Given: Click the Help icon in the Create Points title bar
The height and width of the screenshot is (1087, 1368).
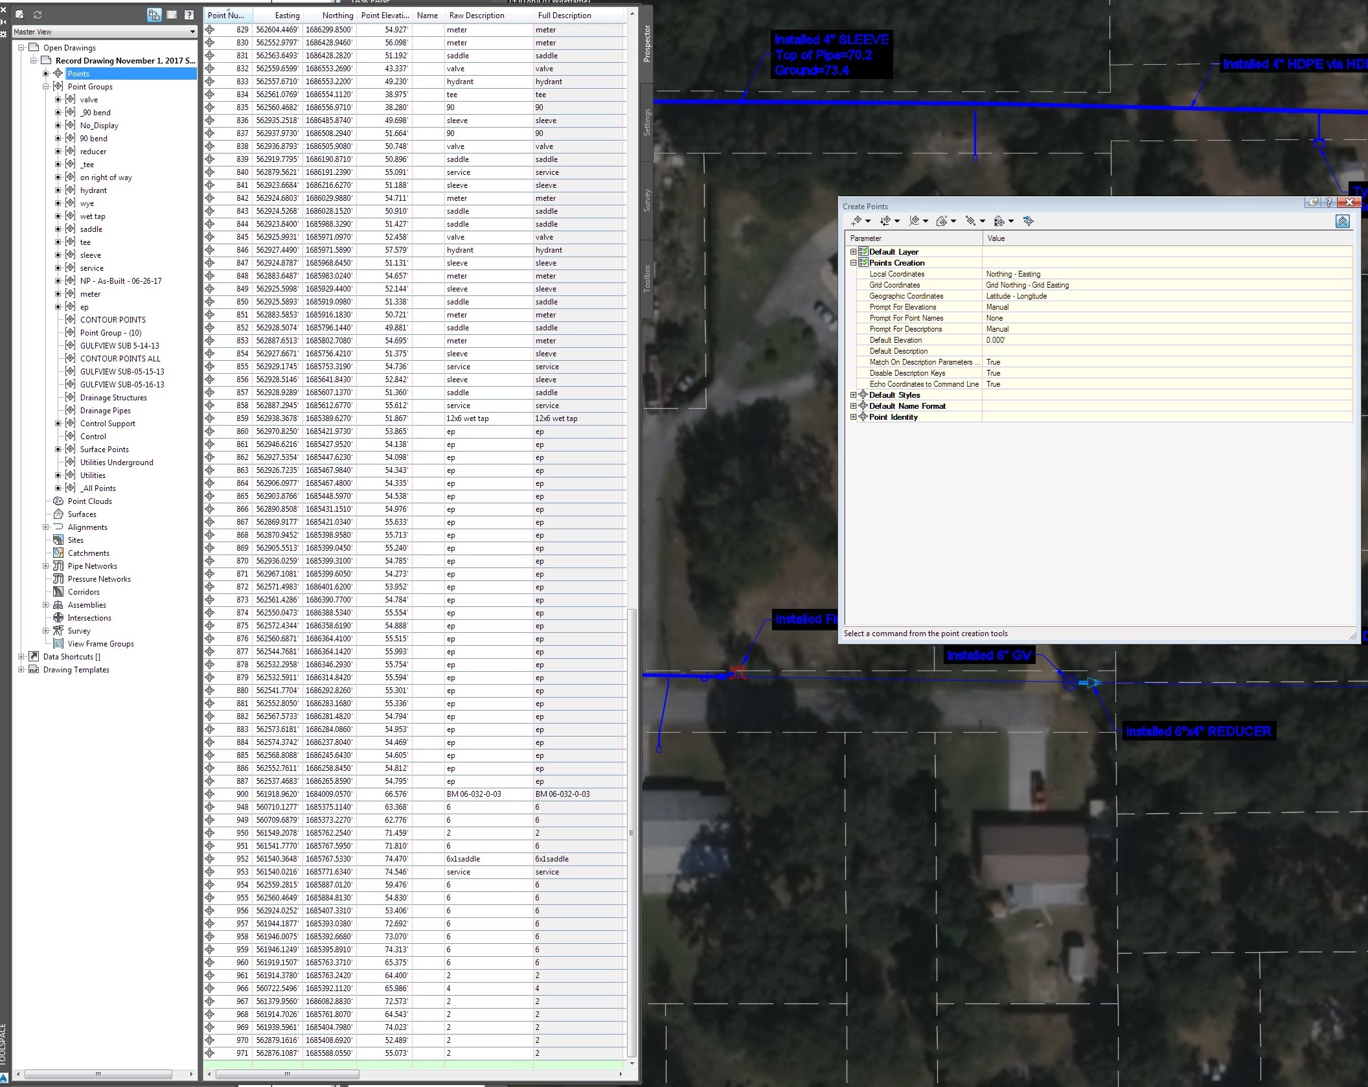Looking at the screenshot, I should tap(1328, 203).
